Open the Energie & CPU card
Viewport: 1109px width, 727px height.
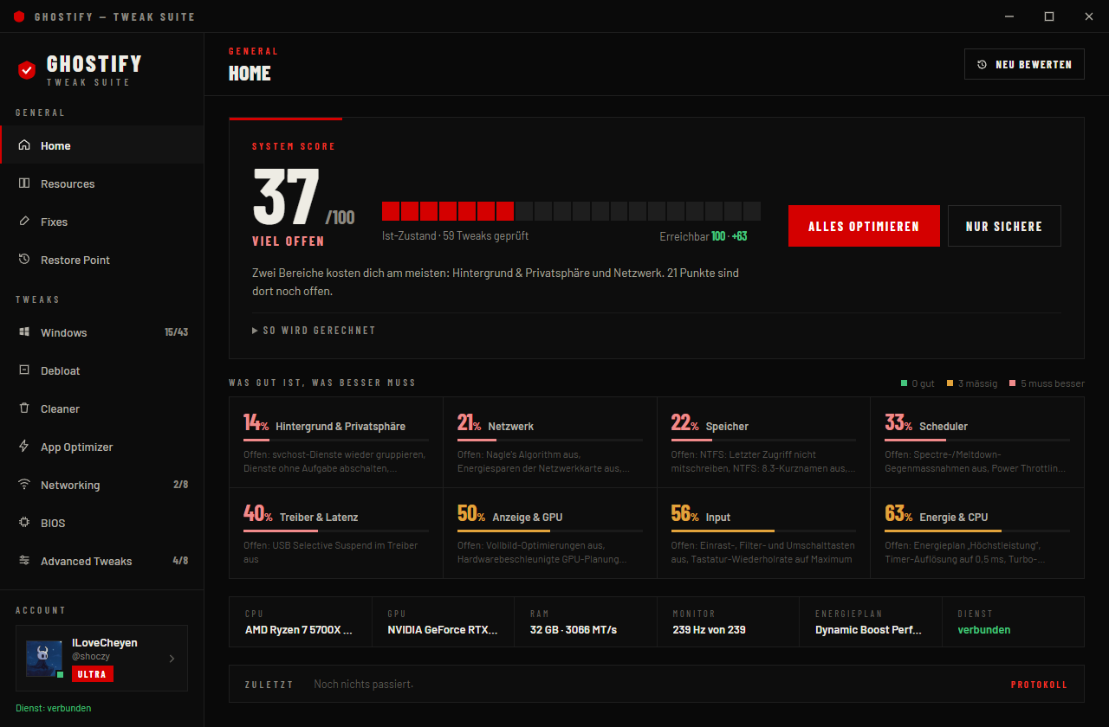(977, 533)
